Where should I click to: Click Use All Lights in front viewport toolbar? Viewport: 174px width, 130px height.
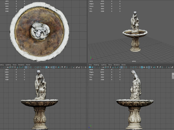pyautogui.click(x=56, y=67)
